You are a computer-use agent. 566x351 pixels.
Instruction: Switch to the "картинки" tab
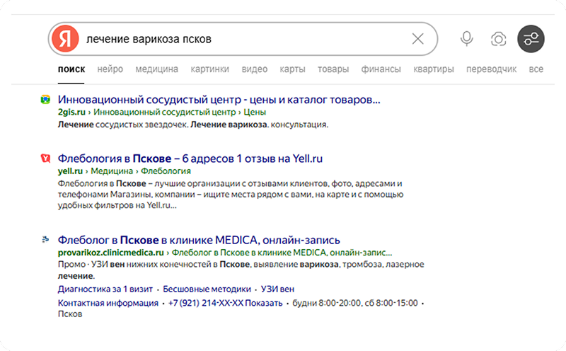pos(209,69)
